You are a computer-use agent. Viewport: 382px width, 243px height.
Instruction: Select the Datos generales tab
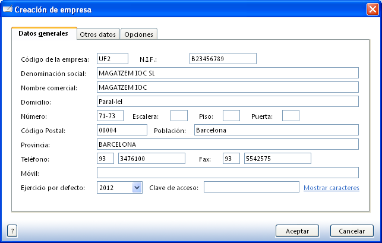pyautogui.click(x=43, y=34)
